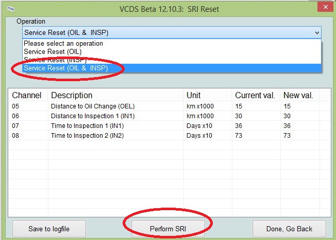Click current value 73 in channel 08 row
The image size is (336, 240).
point(239,136)
